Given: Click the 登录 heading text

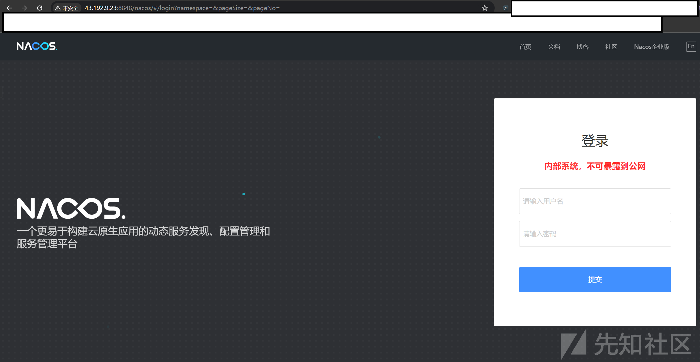Looking at the screenshot, I should click(595, 141).
